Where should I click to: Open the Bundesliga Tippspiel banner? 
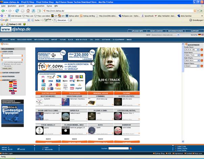pyautogui.click(x=12, y=113)
